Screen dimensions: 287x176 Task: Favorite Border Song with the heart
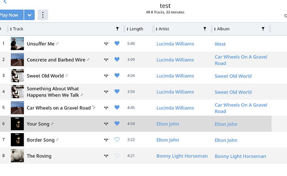click(x=117, y=139)
